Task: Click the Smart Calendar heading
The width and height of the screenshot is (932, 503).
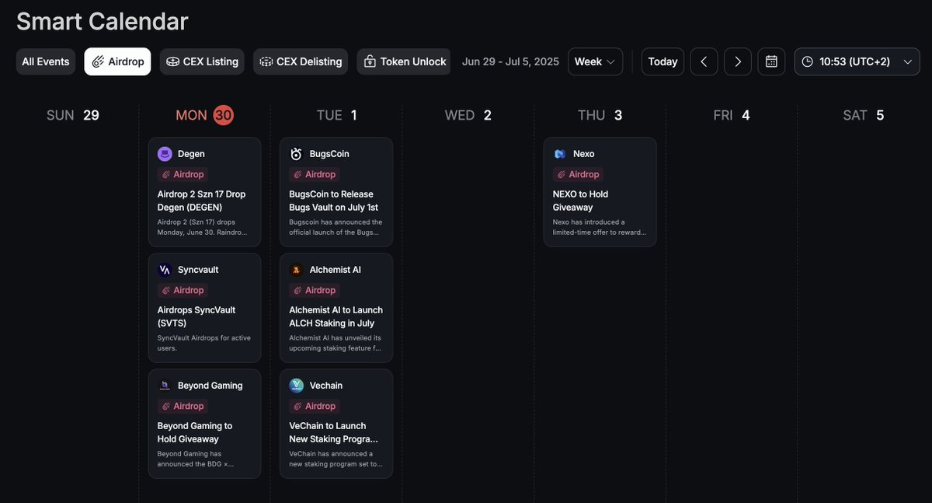Action: point(103,21)
